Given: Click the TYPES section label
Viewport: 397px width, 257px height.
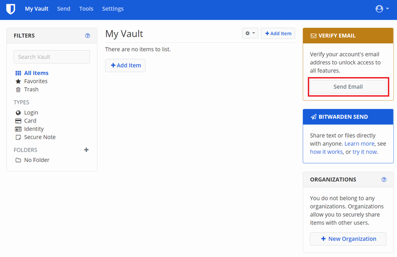Looking at the screenshot, I should (22, 102).
